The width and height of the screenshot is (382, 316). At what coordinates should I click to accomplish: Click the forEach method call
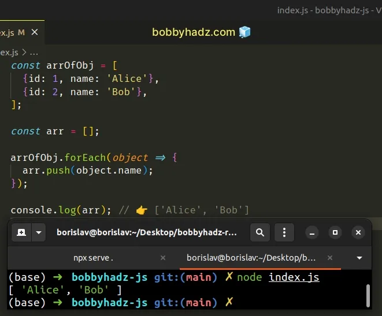(x=85, y=157)
